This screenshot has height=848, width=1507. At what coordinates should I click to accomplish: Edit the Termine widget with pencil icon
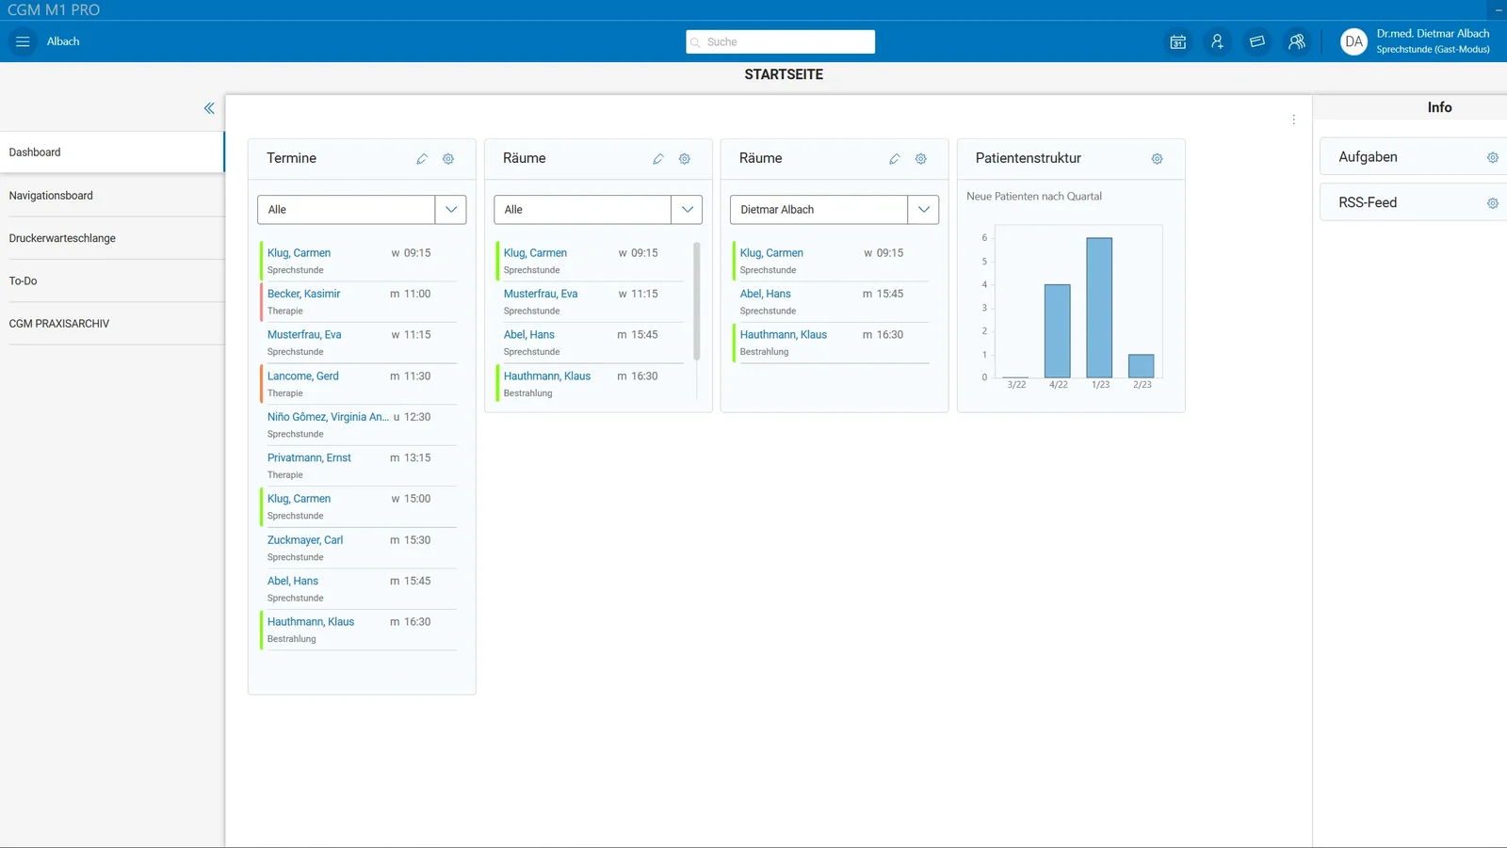pyautogui.click(x=422, y=159)
